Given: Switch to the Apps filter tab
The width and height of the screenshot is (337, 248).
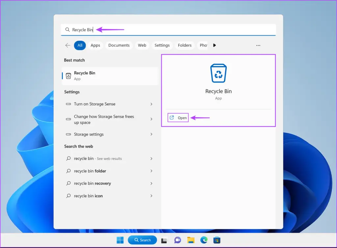Looking at the screenshot, I should tap(95, 45).
